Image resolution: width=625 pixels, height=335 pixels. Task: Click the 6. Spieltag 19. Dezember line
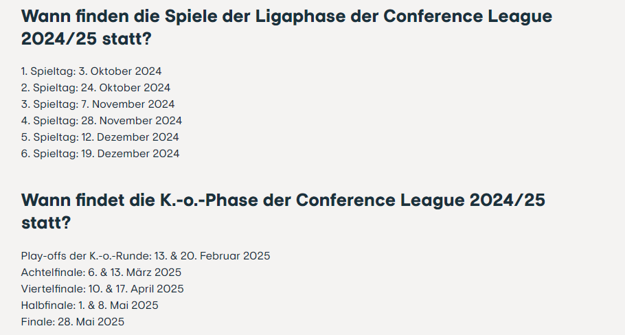click(100, 154)
